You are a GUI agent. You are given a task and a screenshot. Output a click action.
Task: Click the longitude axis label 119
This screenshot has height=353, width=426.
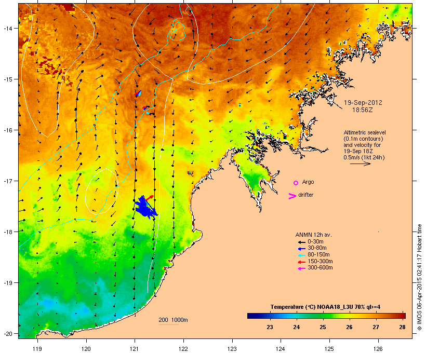pos(37,349)
